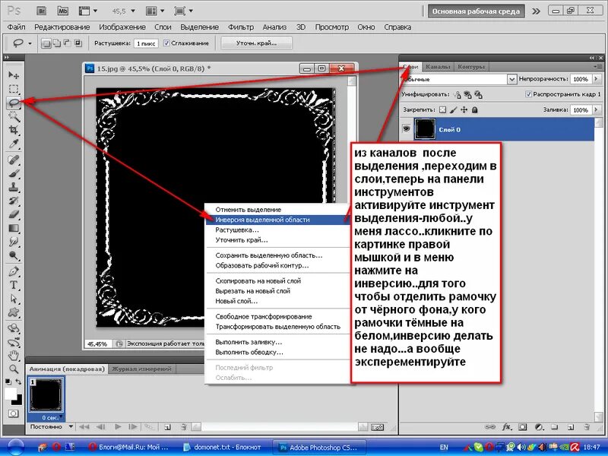The height and width of the screenshot is (456, 608).
Task: Edit the Растушевка feather value field
Action: pos(146,43)
